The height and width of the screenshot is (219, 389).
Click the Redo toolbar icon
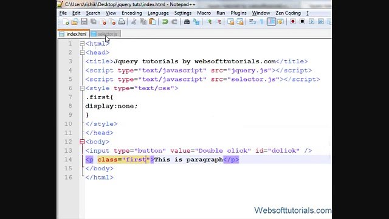tap(174, 22)
